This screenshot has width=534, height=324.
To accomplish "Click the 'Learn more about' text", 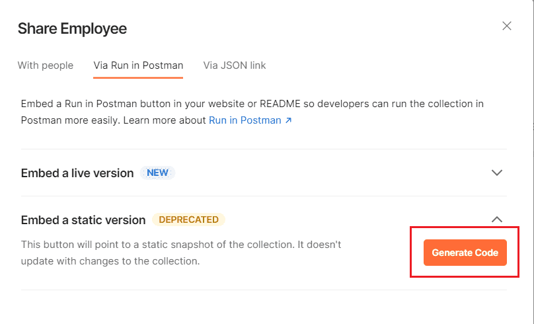I will point(165,120).
